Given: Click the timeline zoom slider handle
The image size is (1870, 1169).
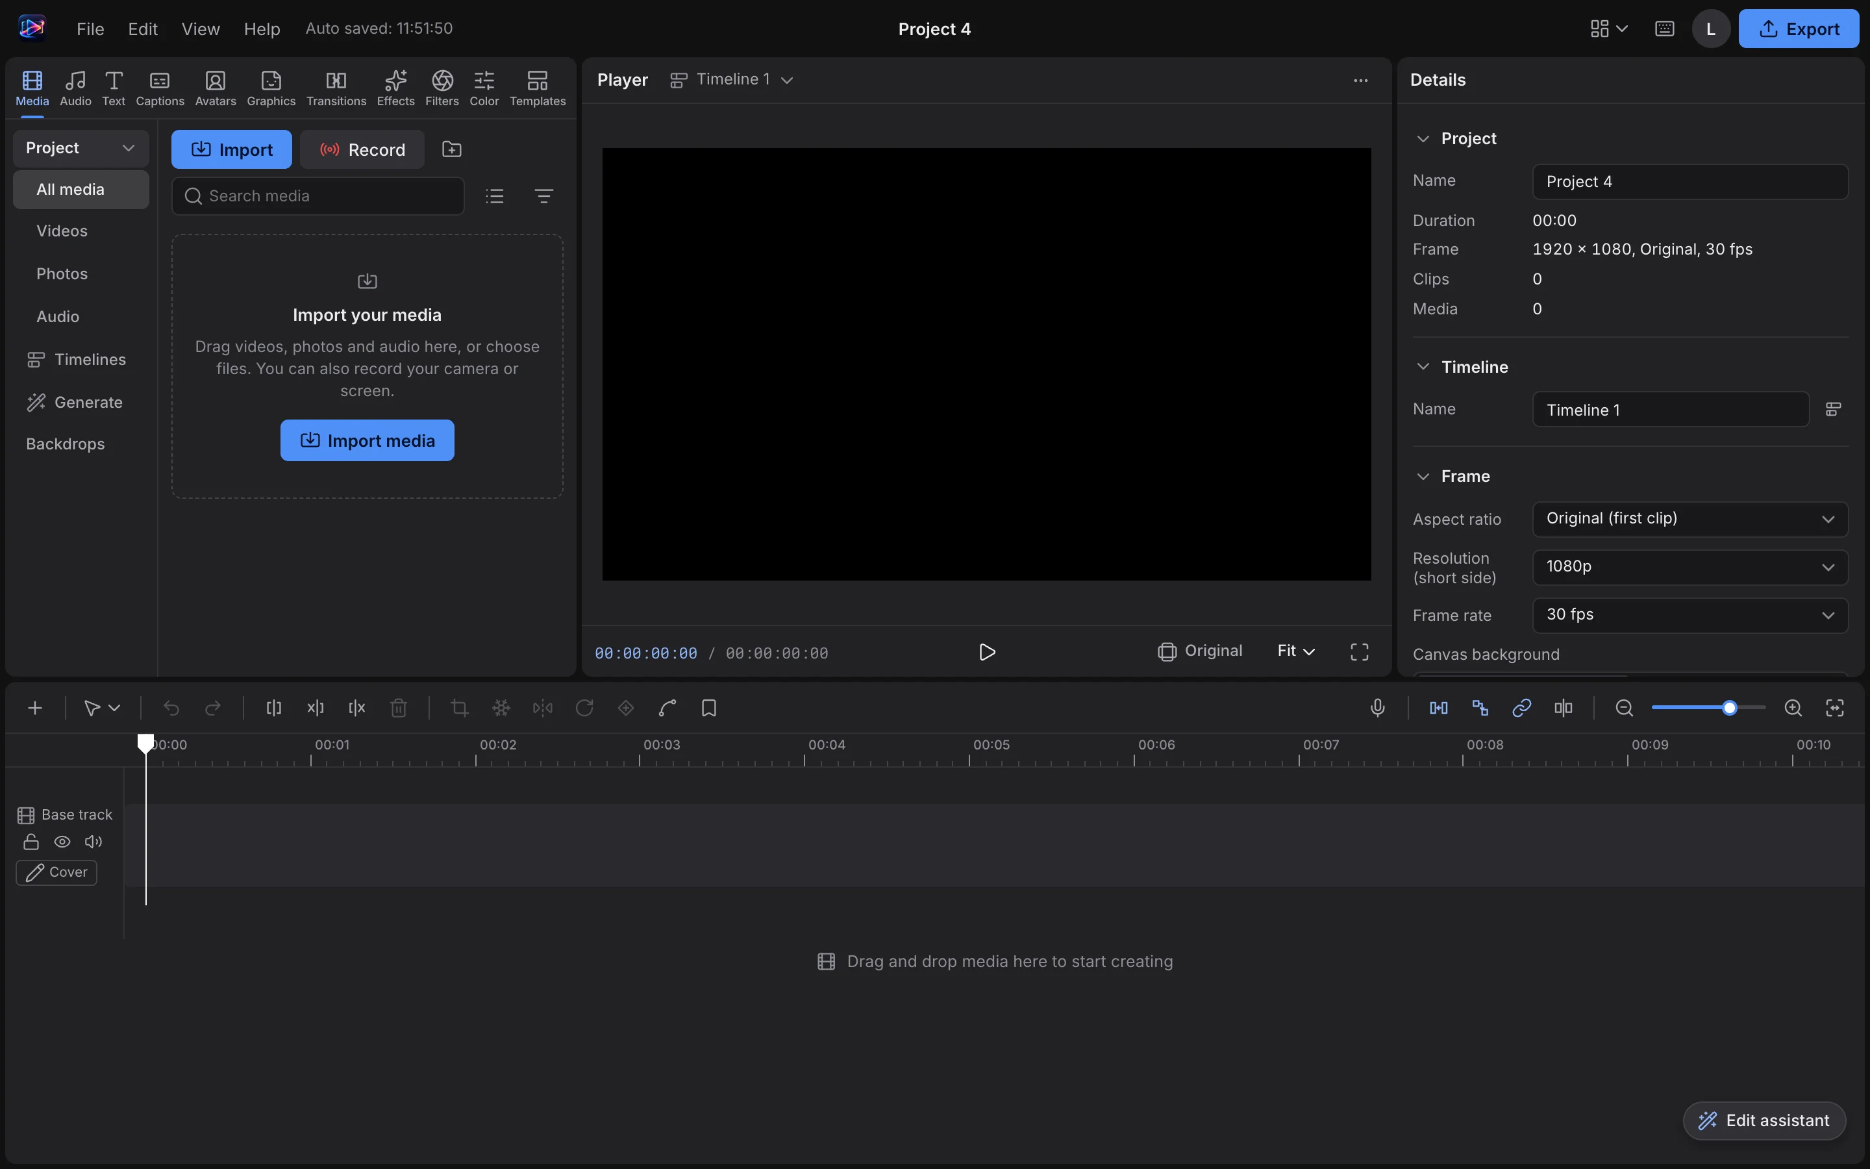Looking at the screenshot, I should click(1729, 708).
